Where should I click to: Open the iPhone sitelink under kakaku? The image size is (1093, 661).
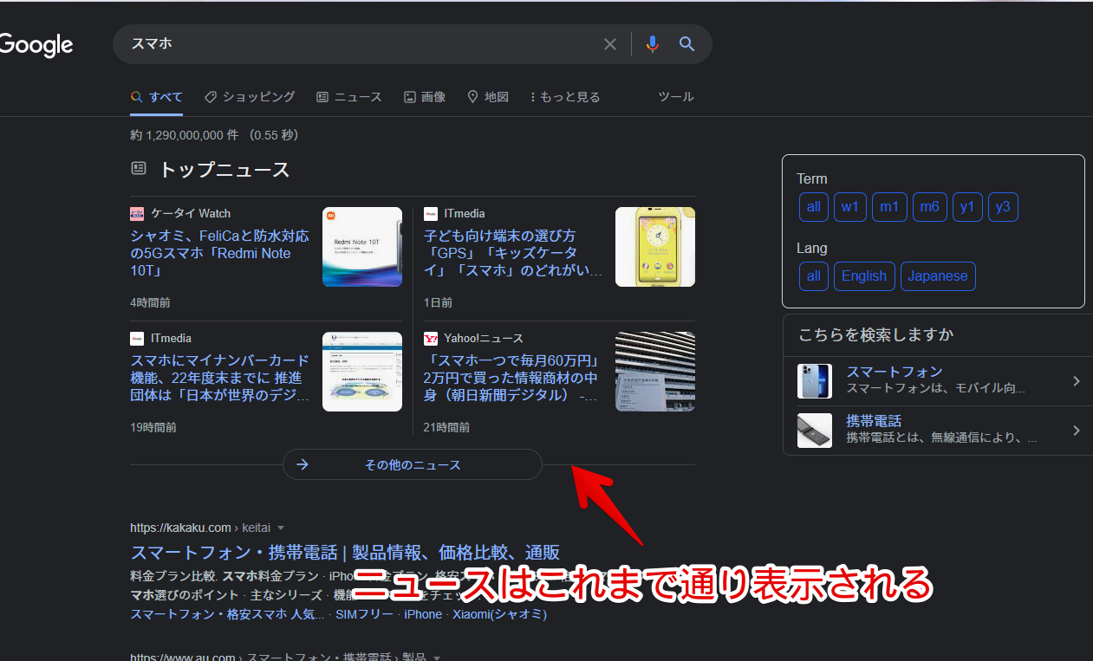[x=423, y=614]
